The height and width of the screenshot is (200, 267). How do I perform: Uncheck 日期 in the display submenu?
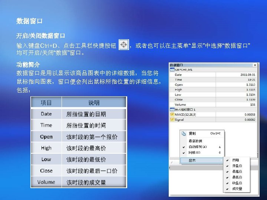237,160
